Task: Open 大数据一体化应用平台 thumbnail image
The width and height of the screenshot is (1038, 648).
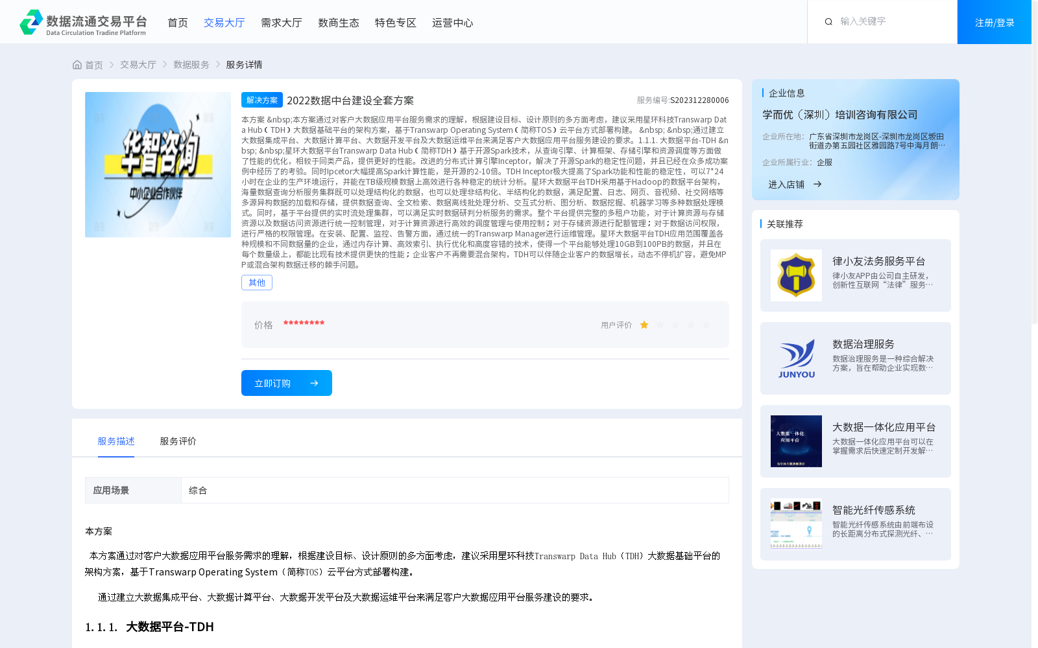Action: (796, 441)
